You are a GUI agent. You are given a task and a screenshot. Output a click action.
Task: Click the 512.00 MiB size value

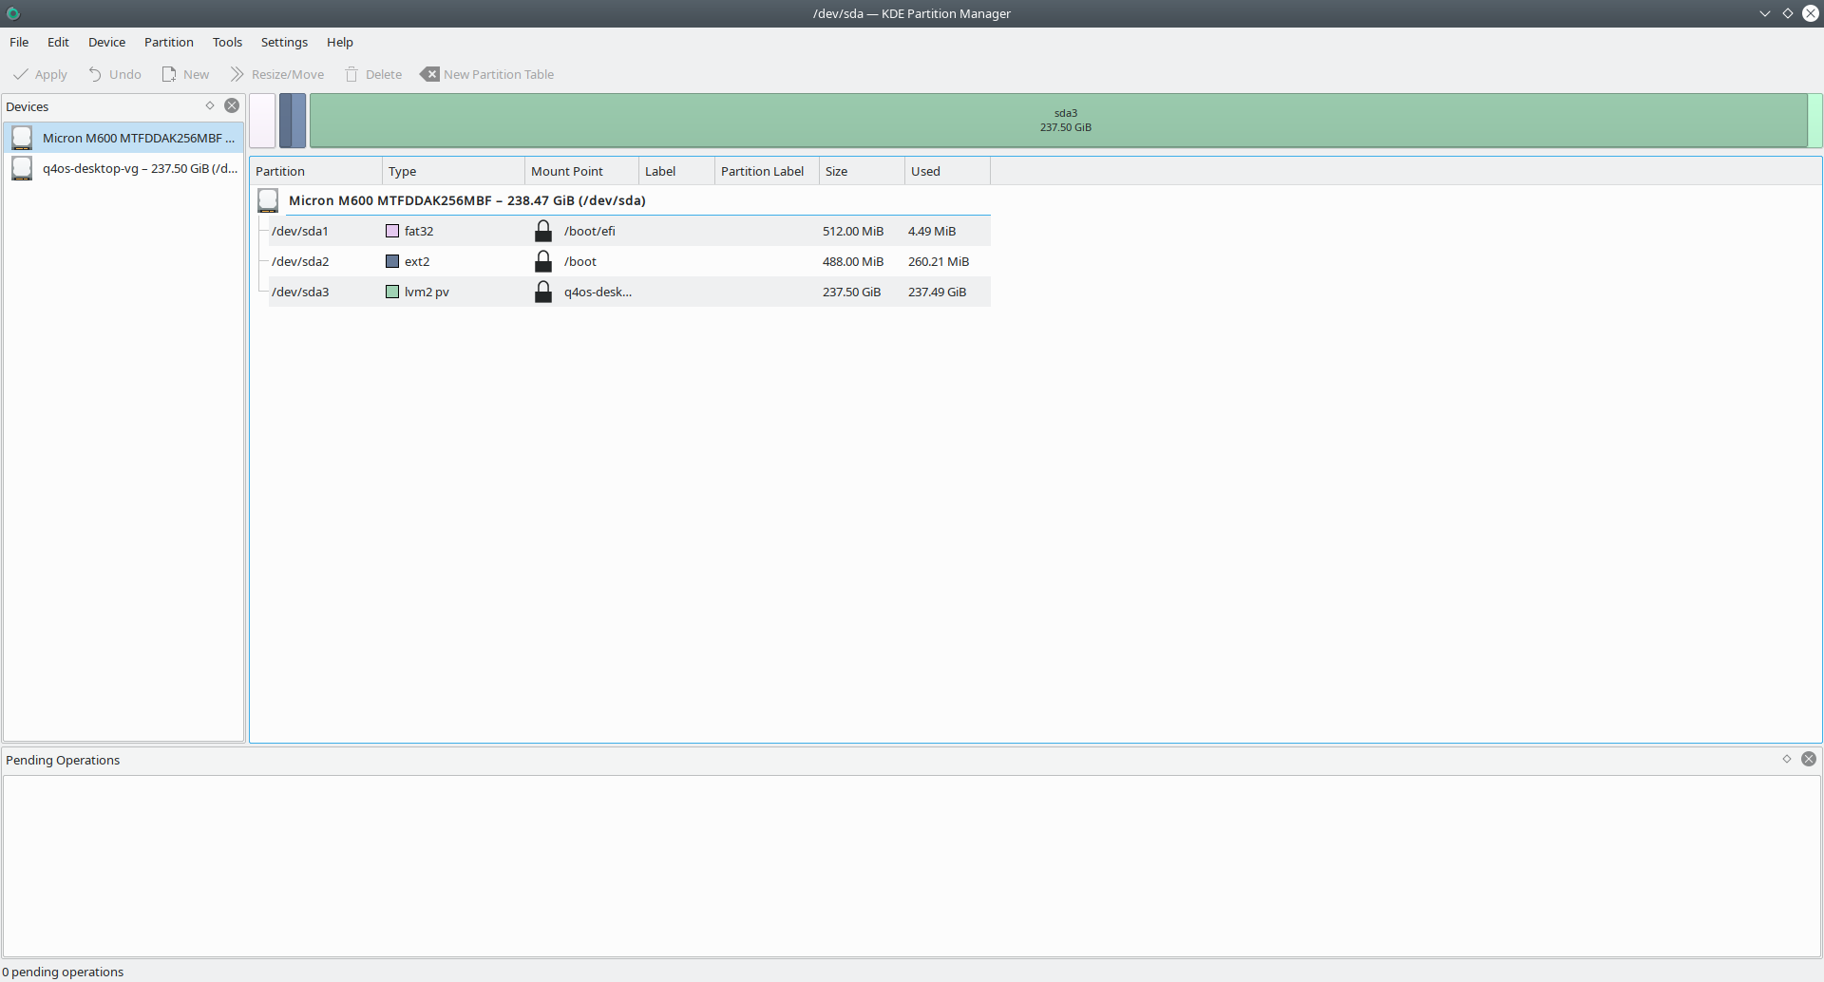point(853,231)
